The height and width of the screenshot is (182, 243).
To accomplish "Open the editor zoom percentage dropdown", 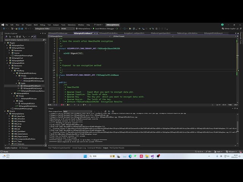I will (x=52, y=105).
